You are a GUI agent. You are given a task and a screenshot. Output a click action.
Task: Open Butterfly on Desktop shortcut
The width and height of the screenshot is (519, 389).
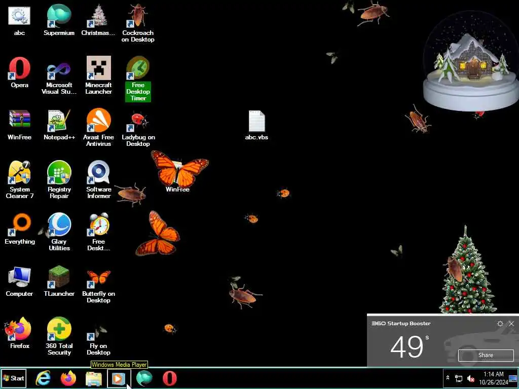[x=98, y=287]
